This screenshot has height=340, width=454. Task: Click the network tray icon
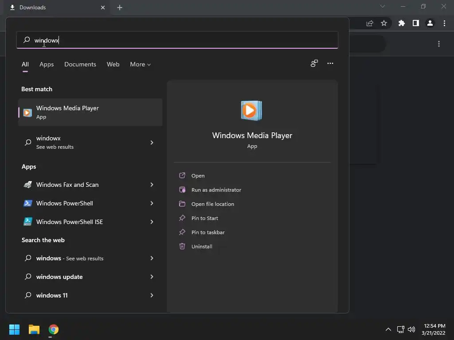(x=401, y=329)
